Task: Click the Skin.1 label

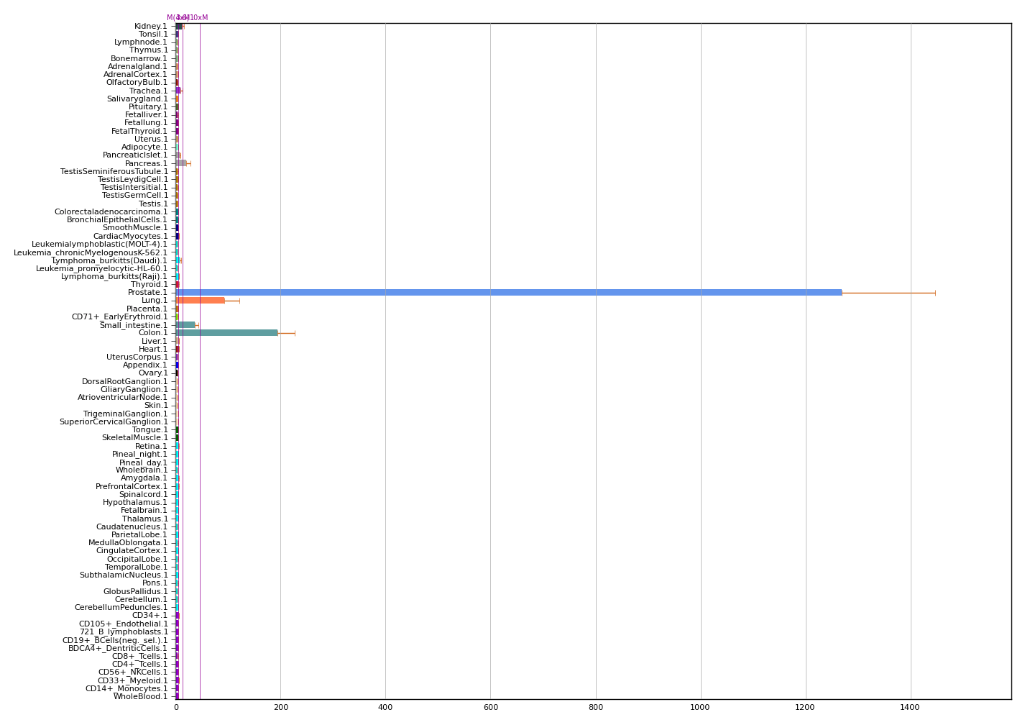Action: coord(155,406)
